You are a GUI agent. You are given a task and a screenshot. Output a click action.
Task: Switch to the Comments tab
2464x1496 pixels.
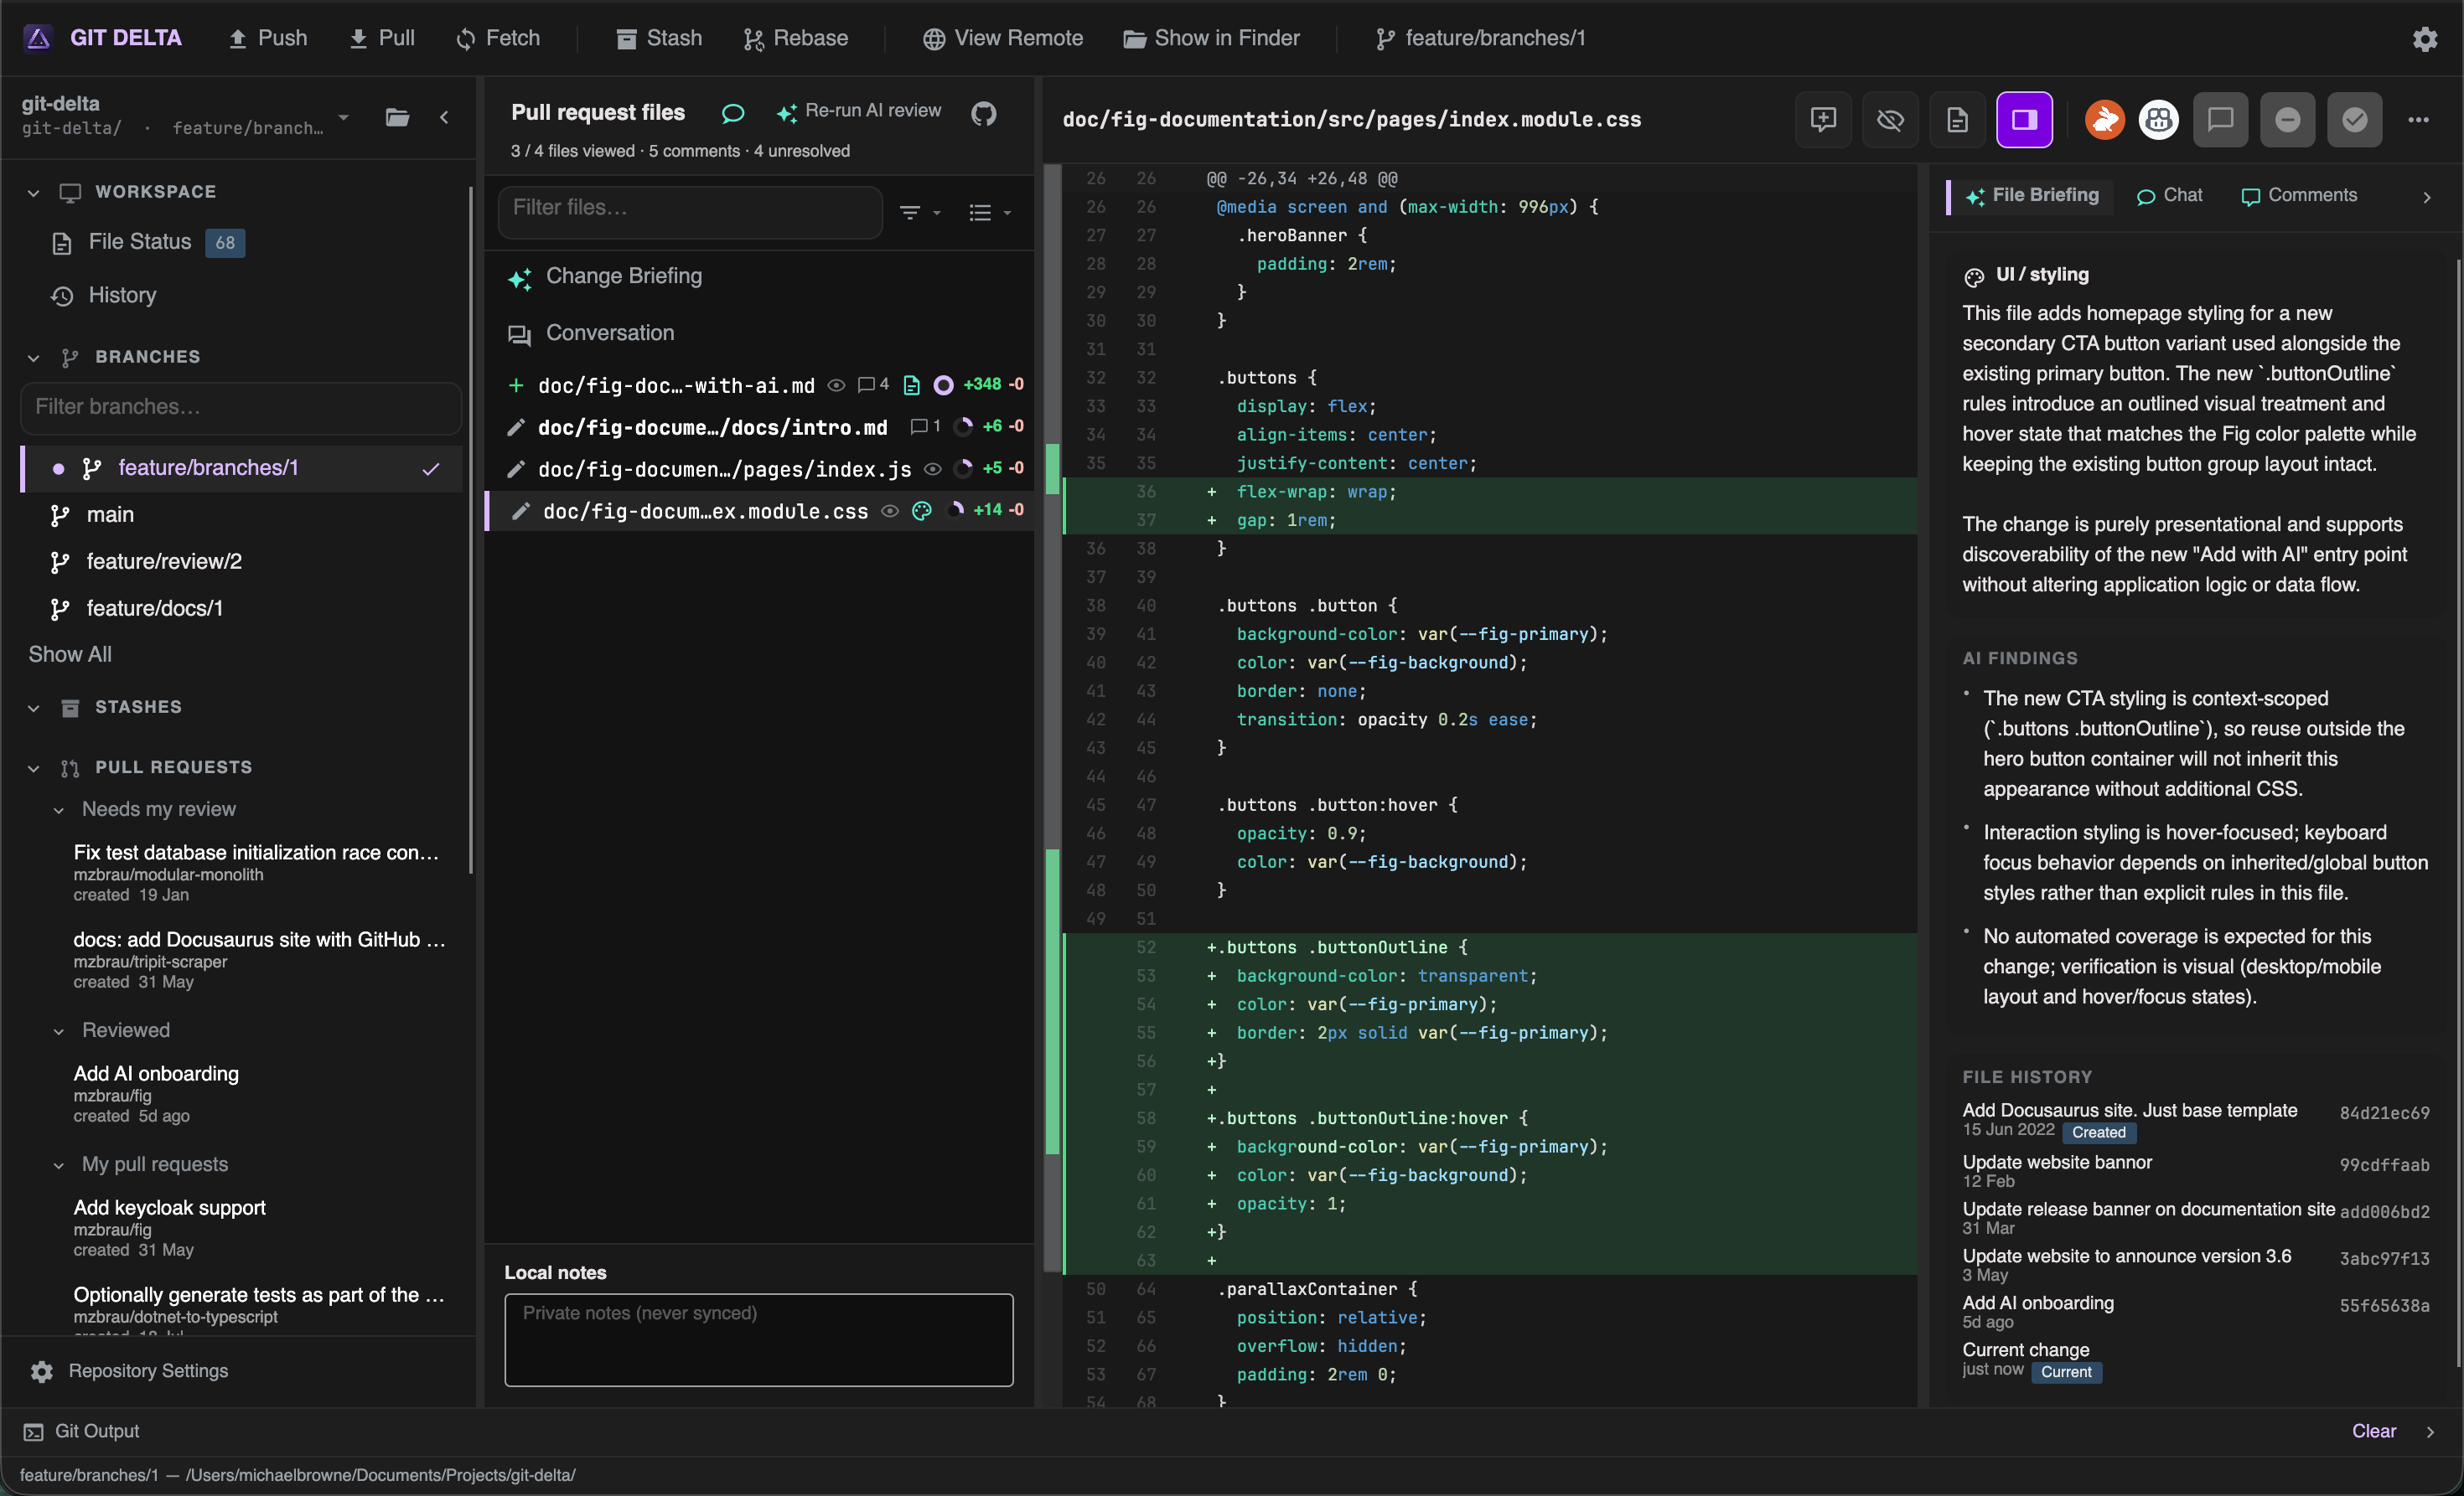(2298, 196)
